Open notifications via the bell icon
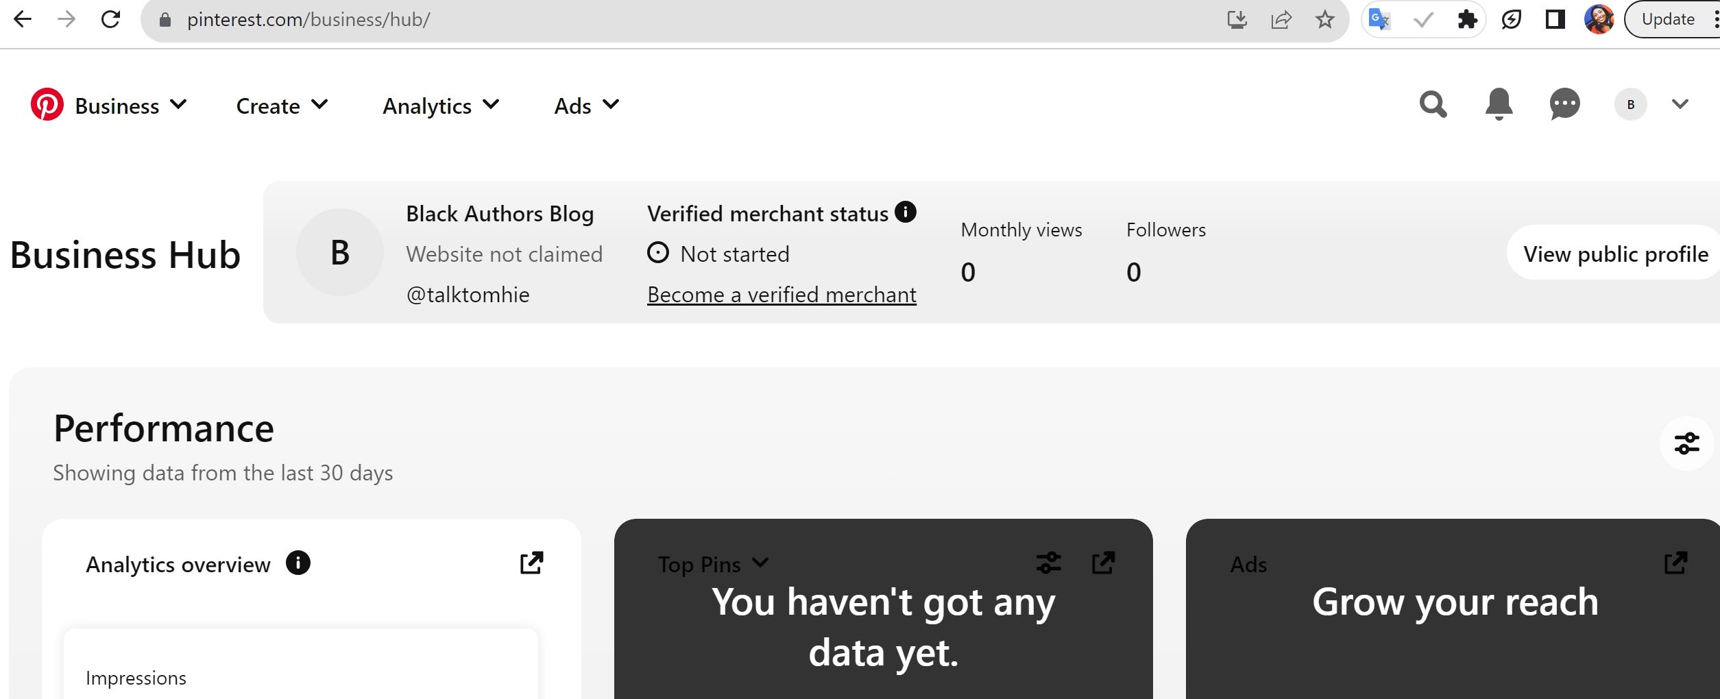Screen dimensions: 1720x699 (x=1498, y=105)
